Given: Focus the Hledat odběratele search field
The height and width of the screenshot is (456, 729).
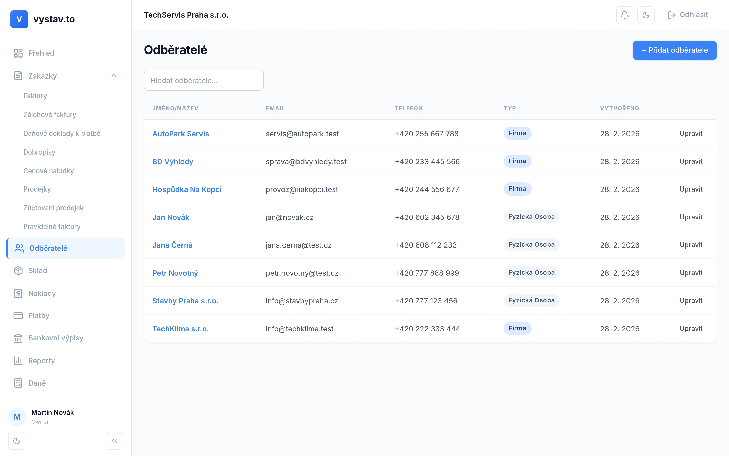Looking at the screenshot, I should click(x=204, y=81).
